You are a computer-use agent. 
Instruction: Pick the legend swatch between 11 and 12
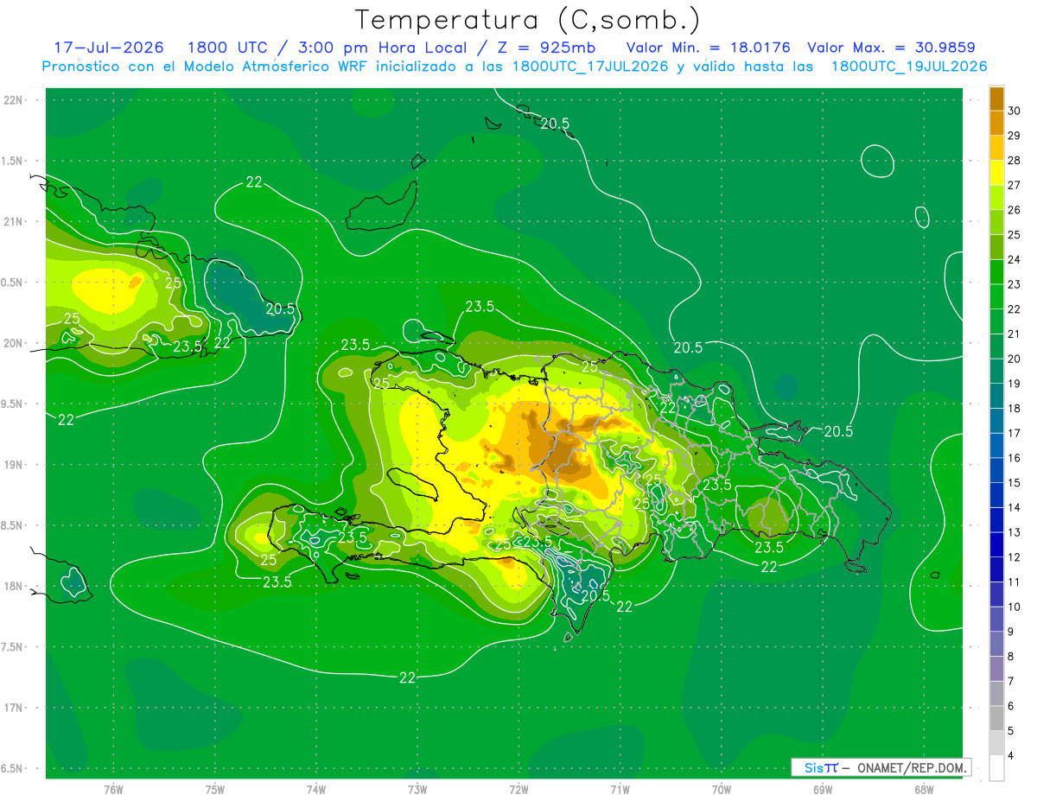point(996,570)
